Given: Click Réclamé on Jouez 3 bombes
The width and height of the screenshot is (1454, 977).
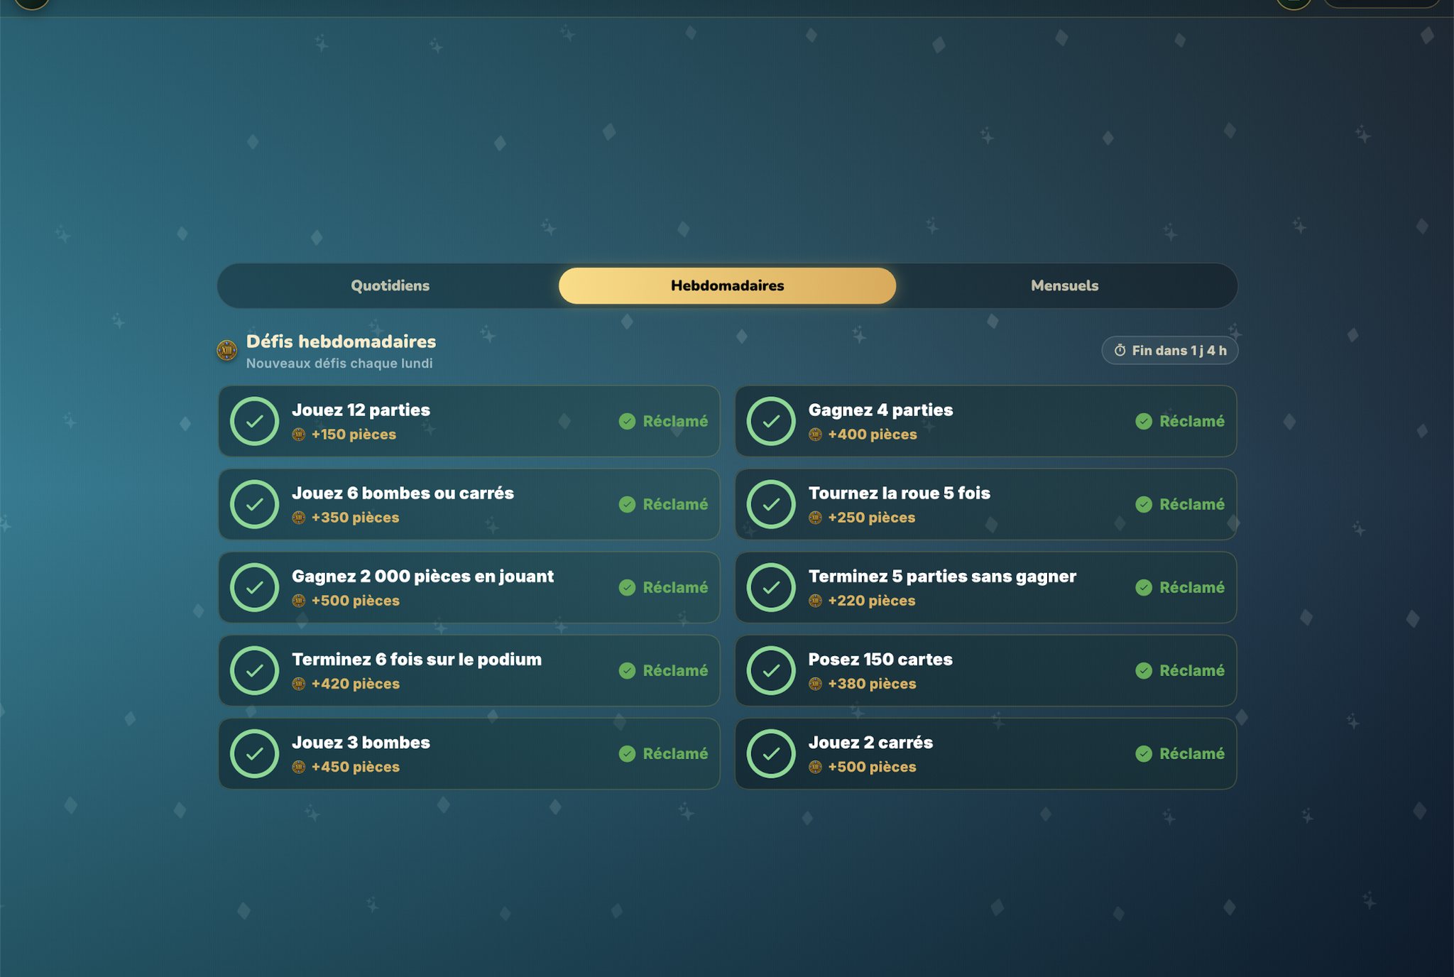Looking at the screenshot, I should click(663, 753).
